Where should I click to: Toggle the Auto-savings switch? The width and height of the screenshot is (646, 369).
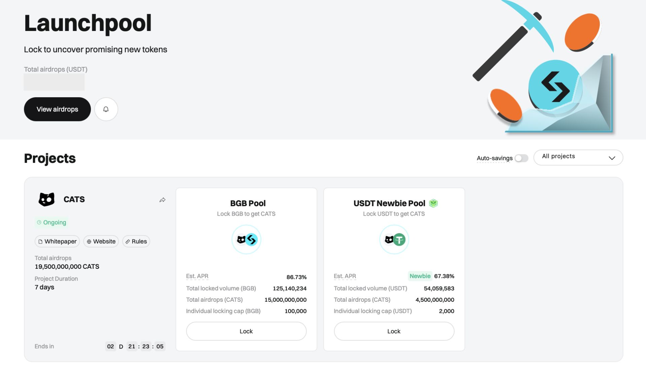(x=522, y=158)
